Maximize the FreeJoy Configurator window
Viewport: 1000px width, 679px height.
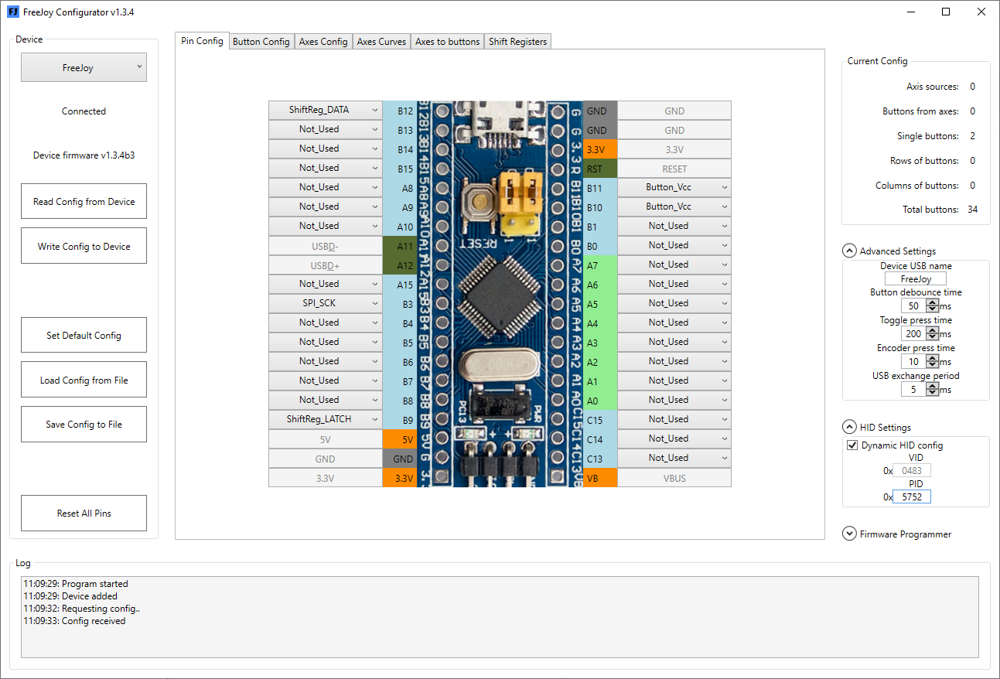pyautogui.click(x=946, y=12)
